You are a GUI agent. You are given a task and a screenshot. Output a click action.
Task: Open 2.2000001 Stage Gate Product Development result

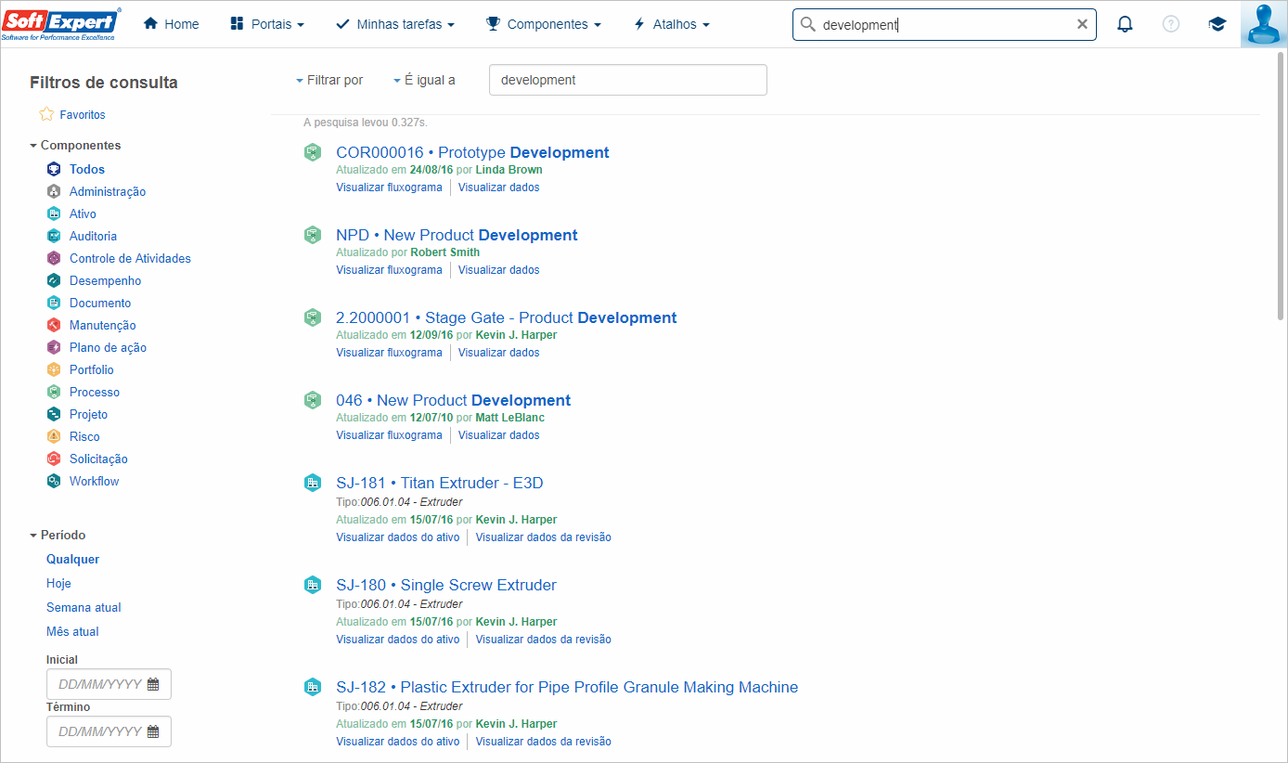coord(507,317)
